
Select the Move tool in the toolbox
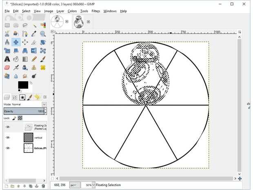16,42
